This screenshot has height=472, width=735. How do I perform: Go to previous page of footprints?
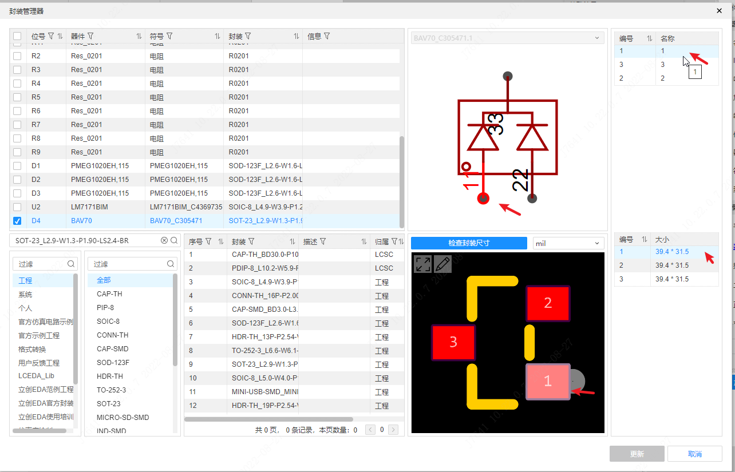pyautogui.click(x=370, y=430)
